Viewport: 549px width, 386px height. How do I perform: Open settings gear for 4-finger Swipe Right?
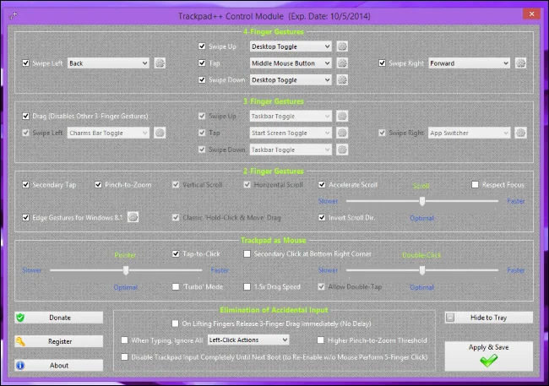[520, 63]
